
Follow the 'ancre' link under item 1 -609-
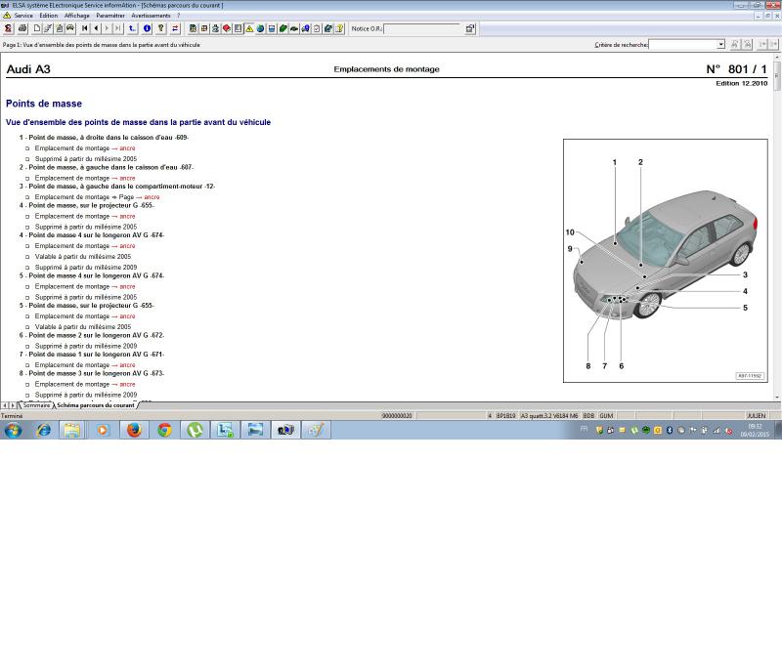[127, 148]
